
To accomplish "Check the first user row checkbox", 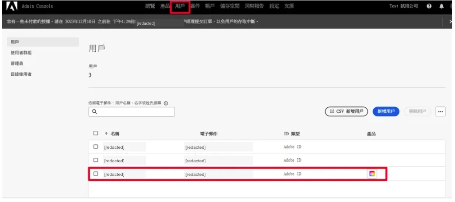I will click(x=96, y=147).
